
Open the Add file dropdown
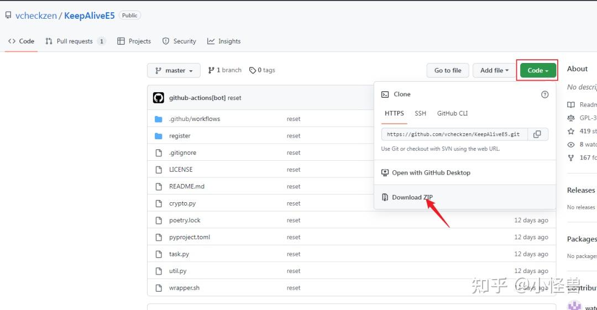point(494,70)
